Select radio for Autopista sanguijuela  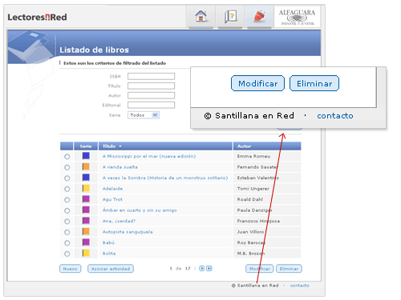[67, 232]
